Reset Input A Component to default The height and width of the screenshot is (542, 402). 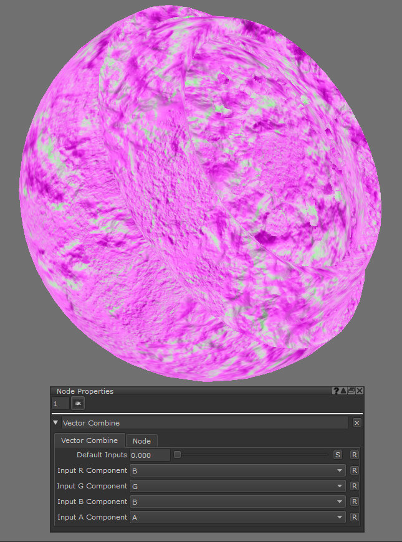[355, 517]
